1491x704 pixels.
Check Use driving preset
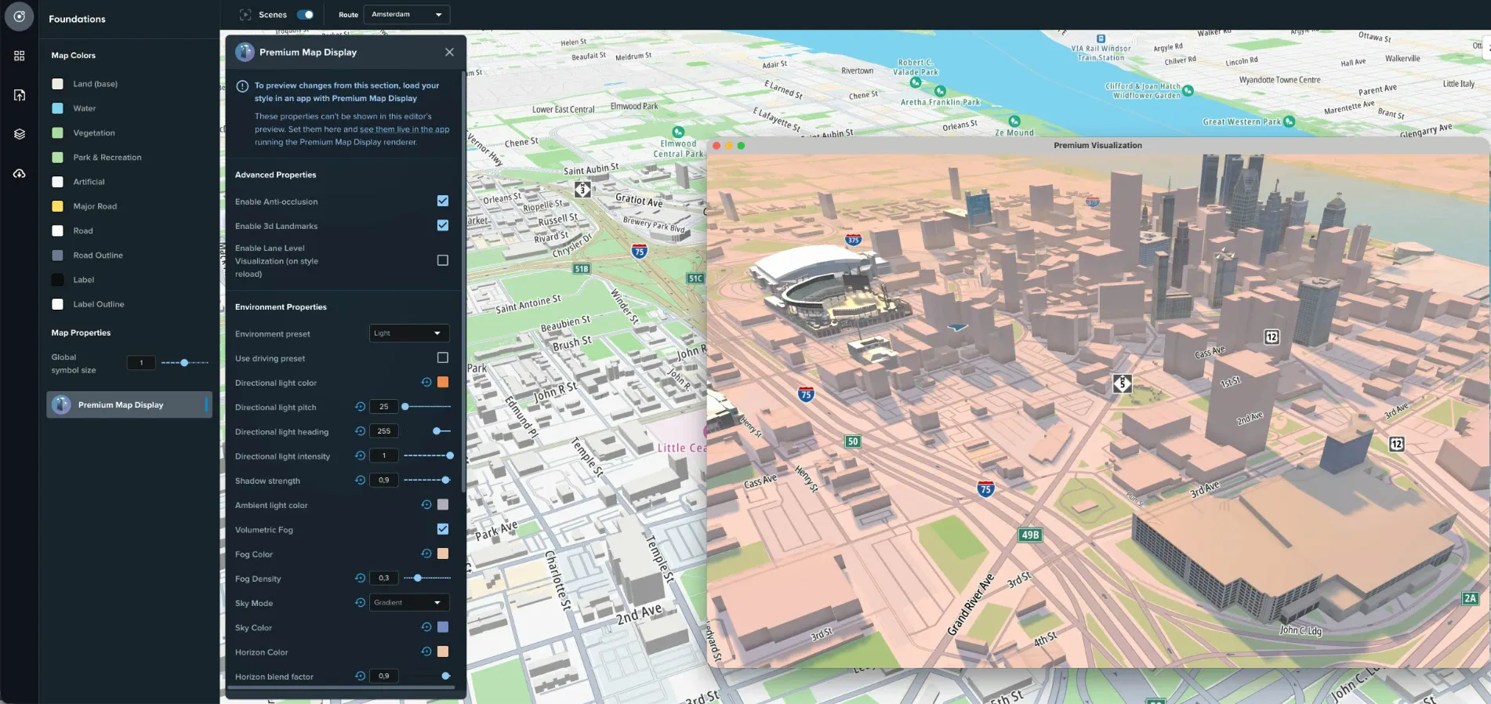[x=443, y=358]
